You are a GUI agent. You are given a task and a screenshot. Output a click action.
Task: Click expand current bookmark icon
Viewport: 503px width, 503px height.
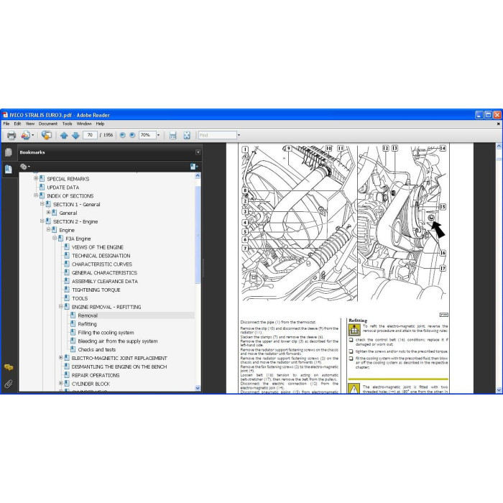coord(194,167)
